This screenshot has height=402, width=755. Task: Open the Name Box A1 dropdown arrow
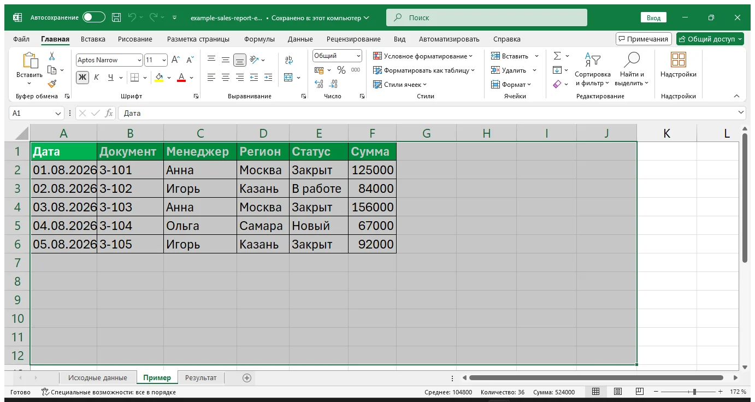58,113
